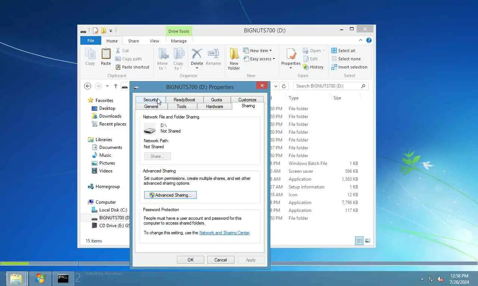Open the Security tab in Properties
The height and width of the screenshot is (286, 478).
pos(150,100)
